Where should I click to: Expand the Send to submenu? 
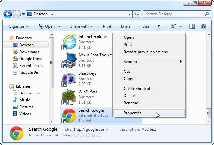click(149, 62)
